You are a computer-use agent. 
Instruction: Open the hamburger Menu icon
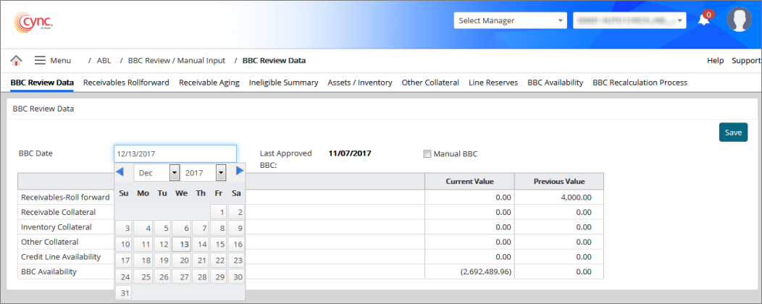pyautogui.click(x=40, y=61)
